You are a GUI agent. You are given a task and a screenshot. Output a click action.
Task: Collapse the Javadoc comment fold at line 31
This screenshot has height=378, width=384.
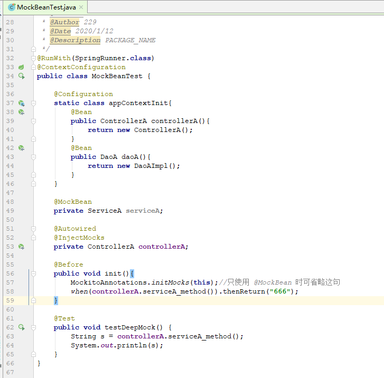34,49
